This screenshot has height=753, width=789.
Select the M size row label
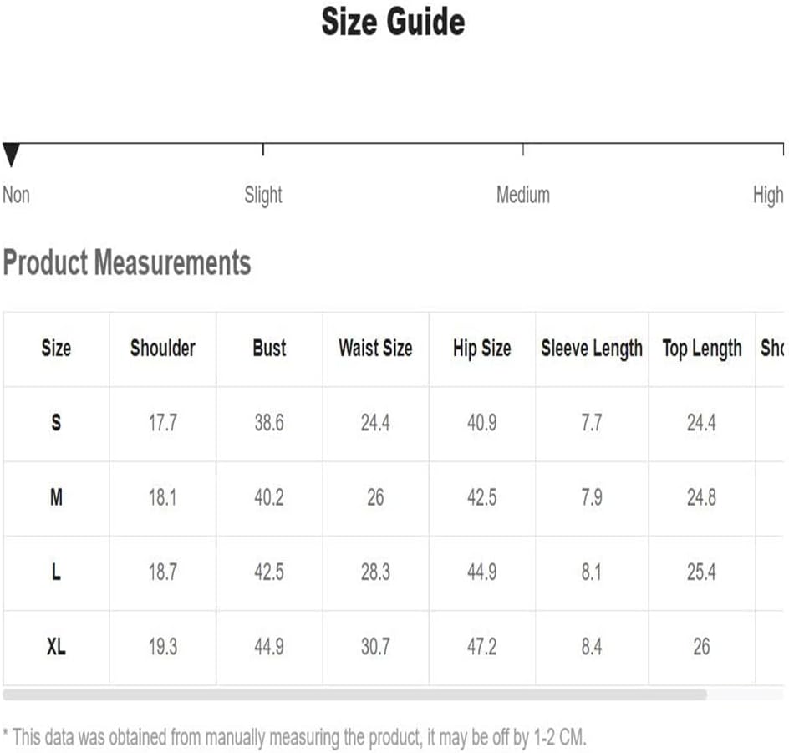point(56,497)
